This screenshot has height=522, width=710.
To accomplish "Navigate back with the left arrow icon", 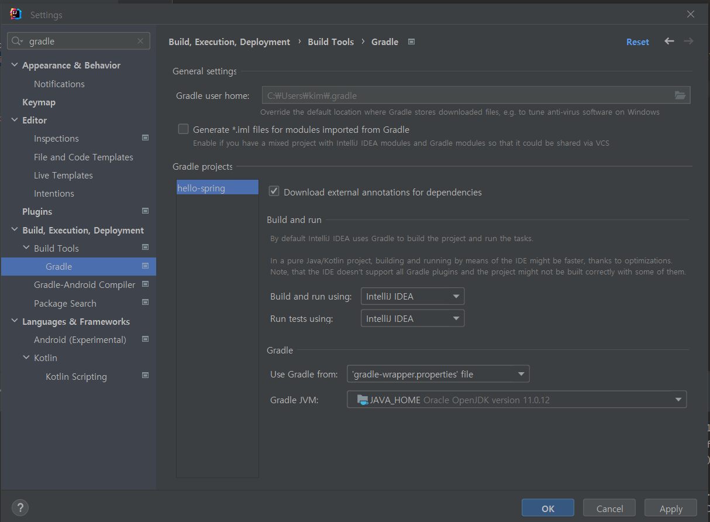I will pyautogui.click(x=669, y=41).
